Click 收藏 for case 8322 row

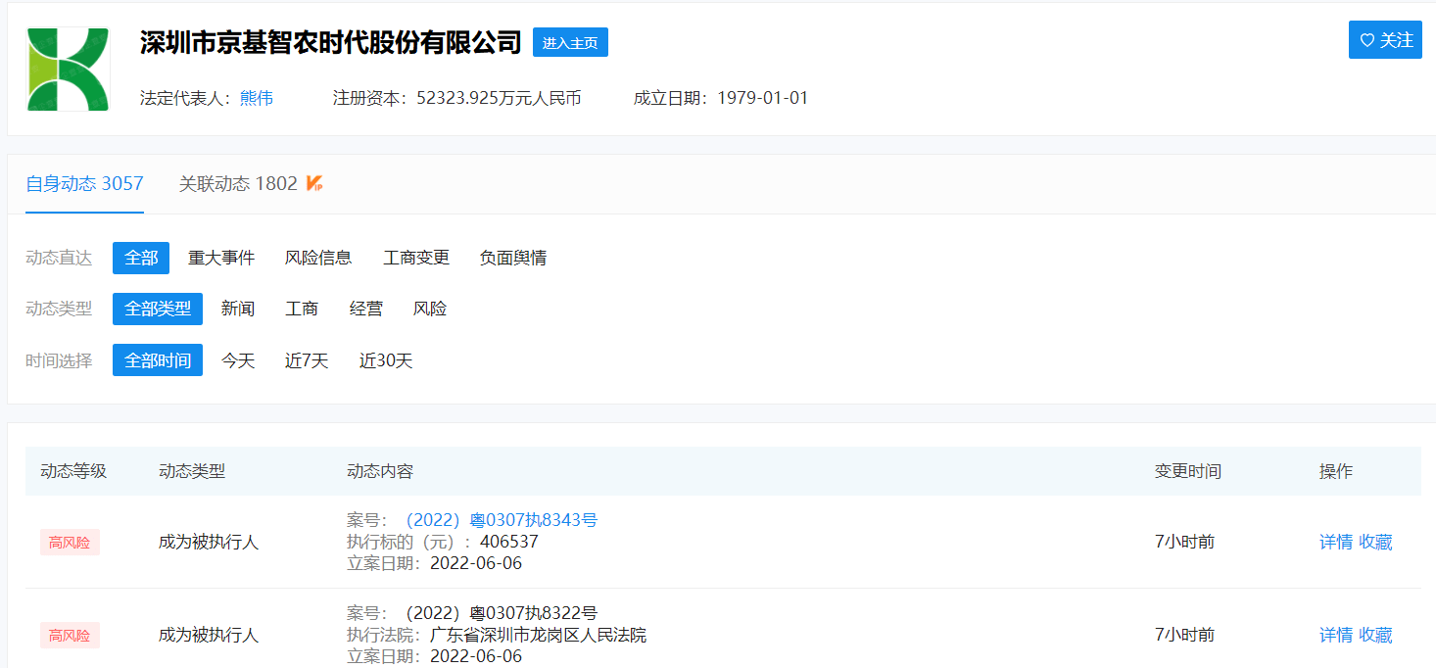1375,635
